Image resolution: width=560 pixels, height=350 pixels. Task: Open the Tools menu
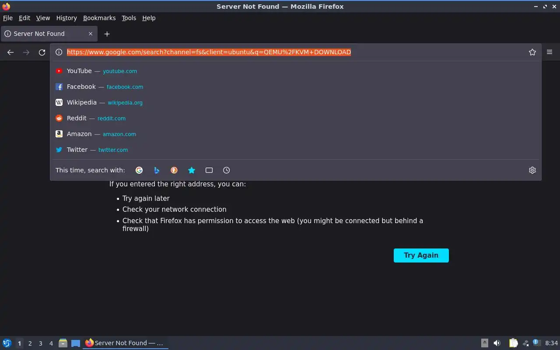pos(129,18)
